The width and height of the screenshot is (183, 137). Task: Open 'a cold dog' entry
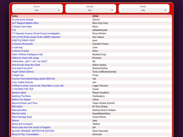coord(17,47)
